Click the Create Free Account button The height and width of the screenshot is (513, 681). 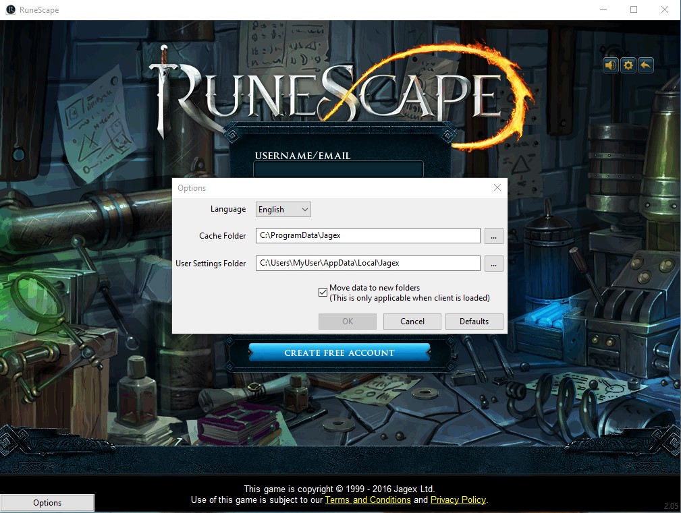339,353
